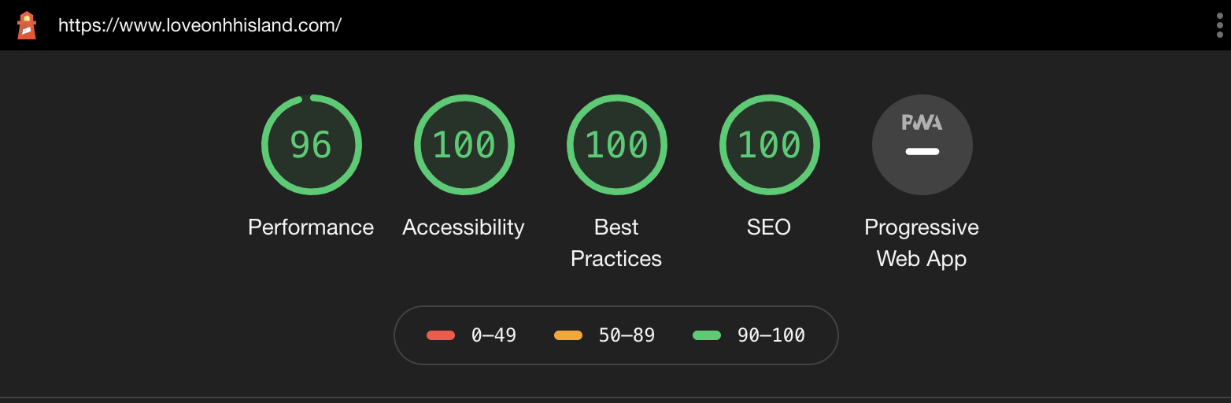
Task: Open the loveonhhisland.com URL link
Action: click(x=200, y=25)
